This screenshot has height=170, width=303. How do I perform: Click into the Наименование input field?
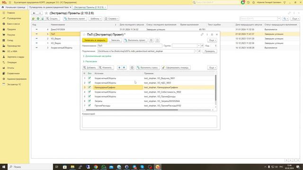(130, 46)
